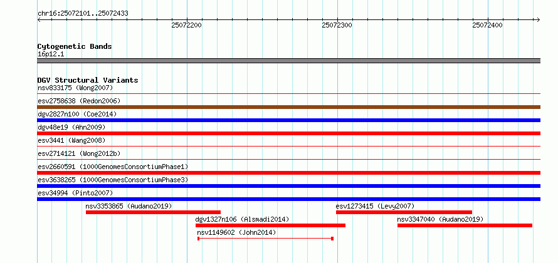Click ruler position 25072300
Image resolution: width=558 pixels, height=263 pixels.
pyautogui.click(x=337, y=25)
